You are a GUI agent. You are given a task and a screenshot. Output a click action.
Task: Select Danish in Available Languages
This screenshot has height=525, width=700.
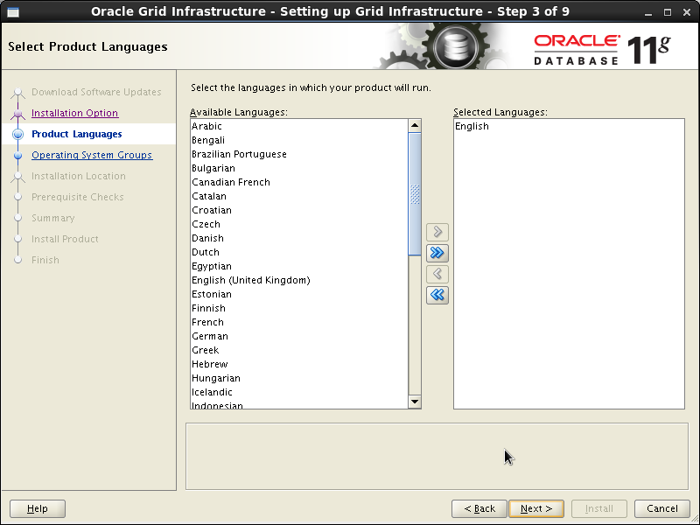point(298,238)
